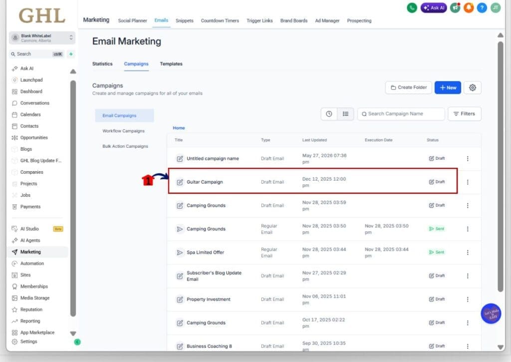The width and height of the screenshot is (511, 362).
Task: Open more options for Subscriber's Blog Update Email
Action: [468, 276]
